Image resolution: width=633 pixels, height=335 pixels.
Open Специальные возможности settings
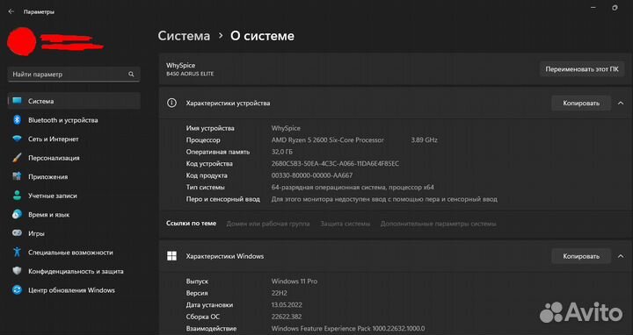coord(74,252)
